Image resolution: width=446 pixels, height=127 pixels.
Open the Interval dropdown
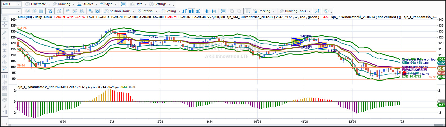(147, 11)
